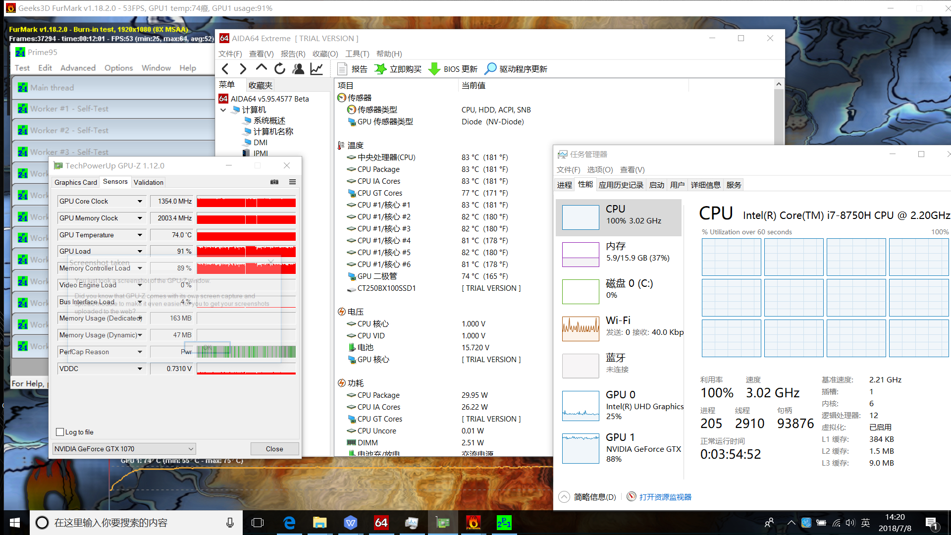Select Worker #1 Self-Test window in Prime95
The width and height of the screenshot is (951, 535).
pos(113,108)
